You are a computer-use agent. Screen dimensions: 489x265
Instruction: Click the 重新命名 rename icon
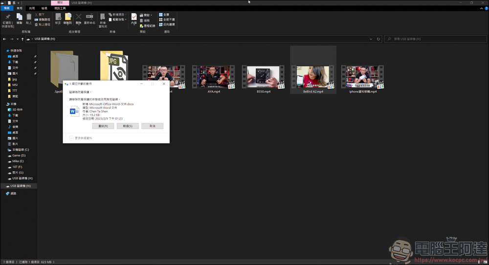pos(89,18)
